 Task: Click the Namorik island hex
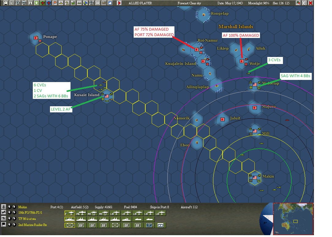tap(197, 120)
